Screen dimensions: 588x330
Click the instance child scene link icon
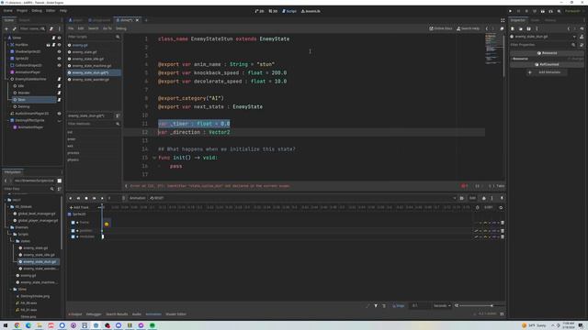[15, 28]
